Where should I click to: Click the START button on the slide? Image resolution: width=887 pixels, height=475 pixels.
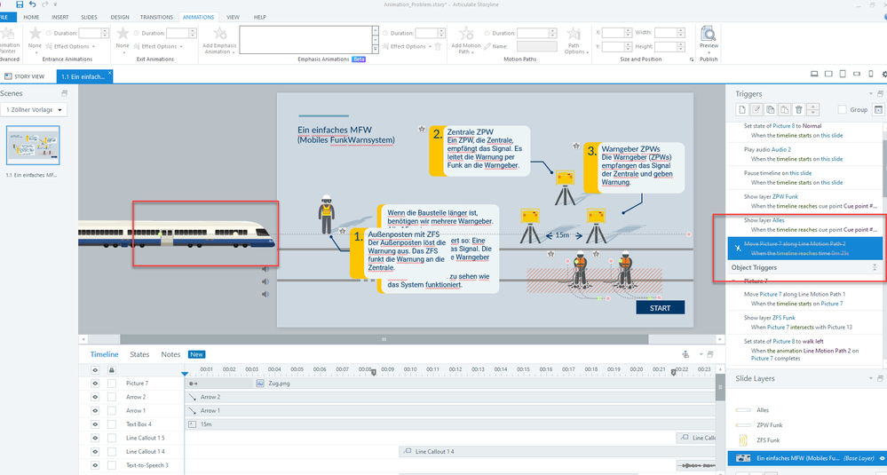(x=660, y=308)
